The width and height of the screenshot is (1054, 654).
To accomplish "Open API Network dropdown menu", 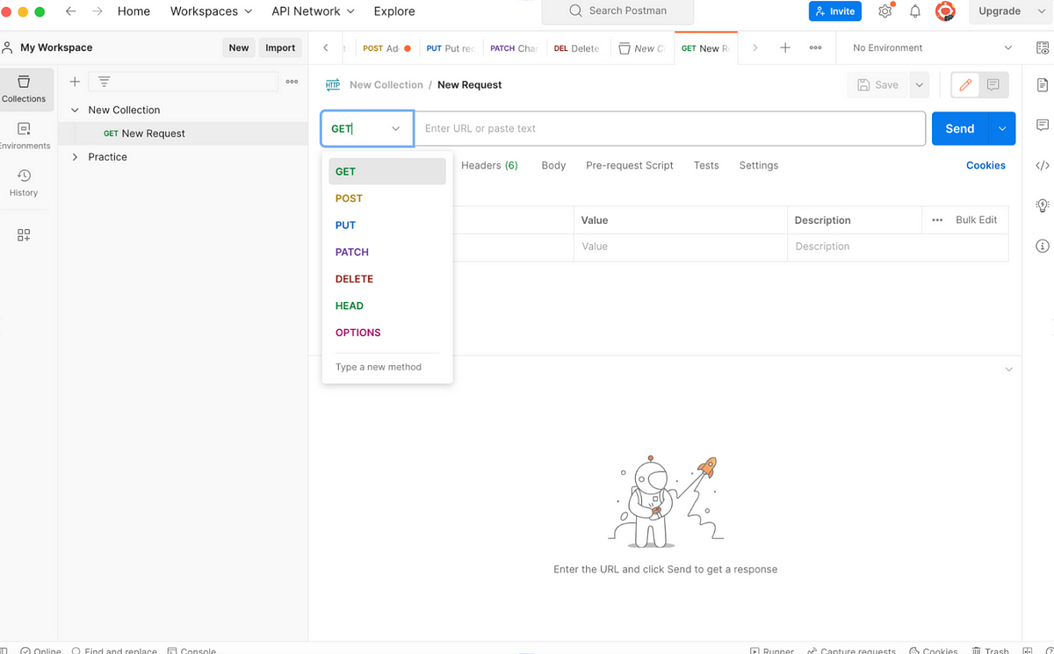I will pyautogui.click(x=313, y=11).
